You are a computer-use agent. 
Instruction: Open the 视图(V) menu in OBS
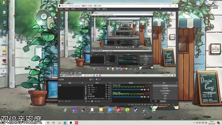(73, 9)
